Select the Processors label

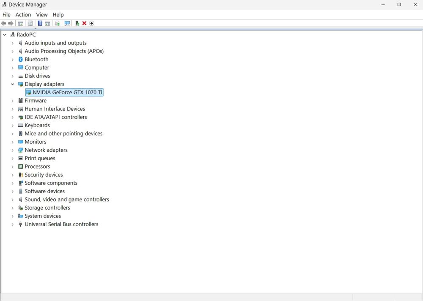[38, 167]
